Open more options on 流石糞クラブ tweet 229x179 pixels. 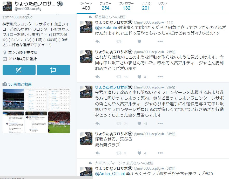[x=160, y=153]
